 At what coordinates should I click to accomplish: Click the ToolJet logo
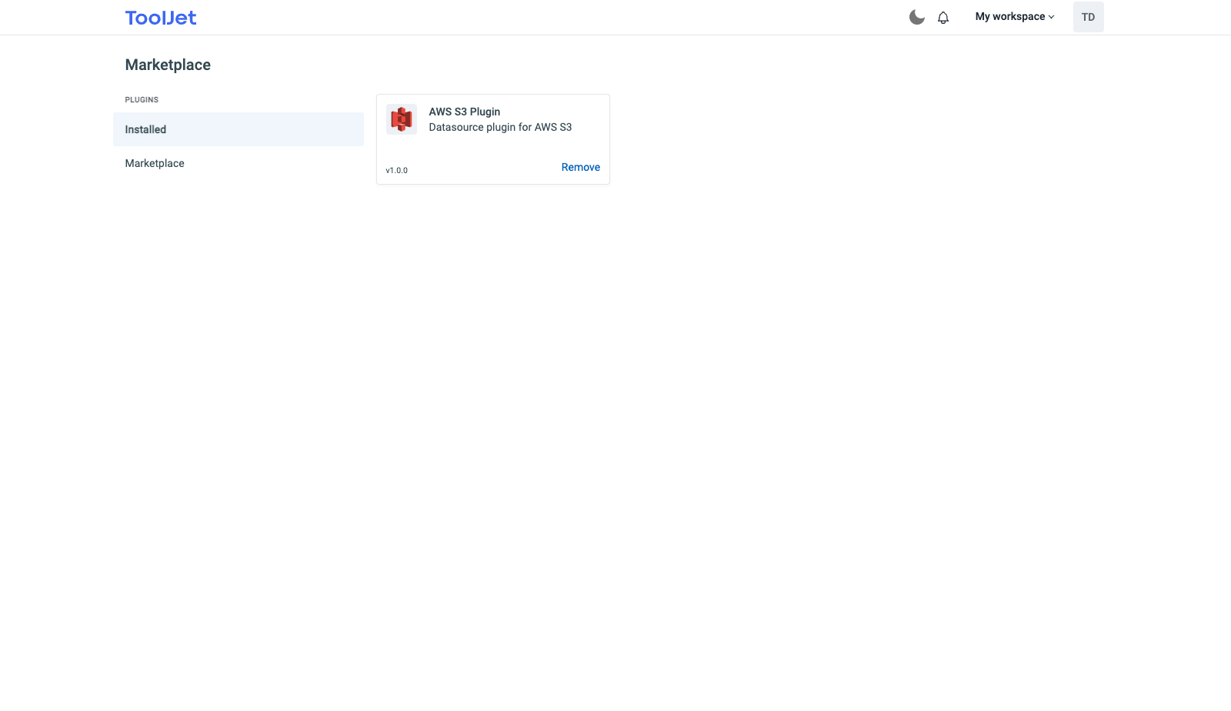pos(161,18)
